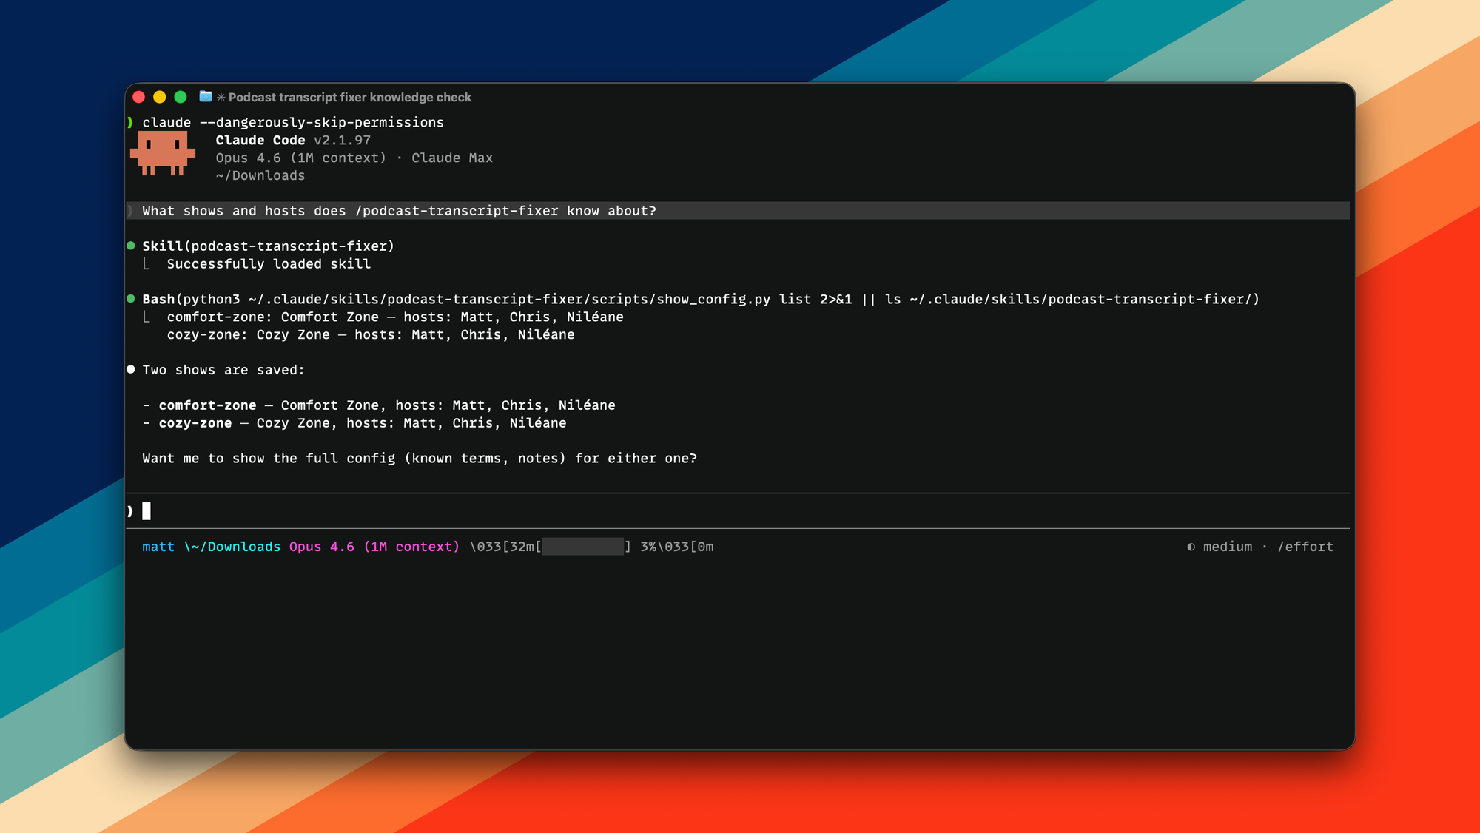Click the green bullet next to Bash
1480x833 pixels.
131,299
